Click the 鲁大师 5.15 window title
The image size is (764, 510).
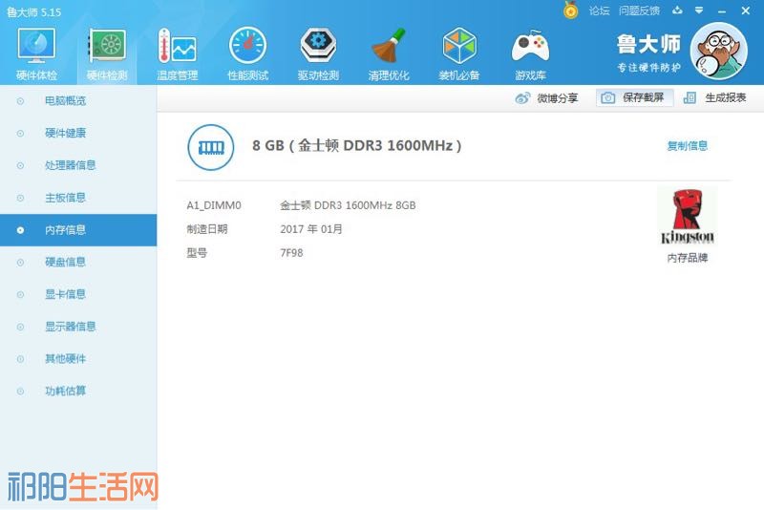click(x=33, y=12)
